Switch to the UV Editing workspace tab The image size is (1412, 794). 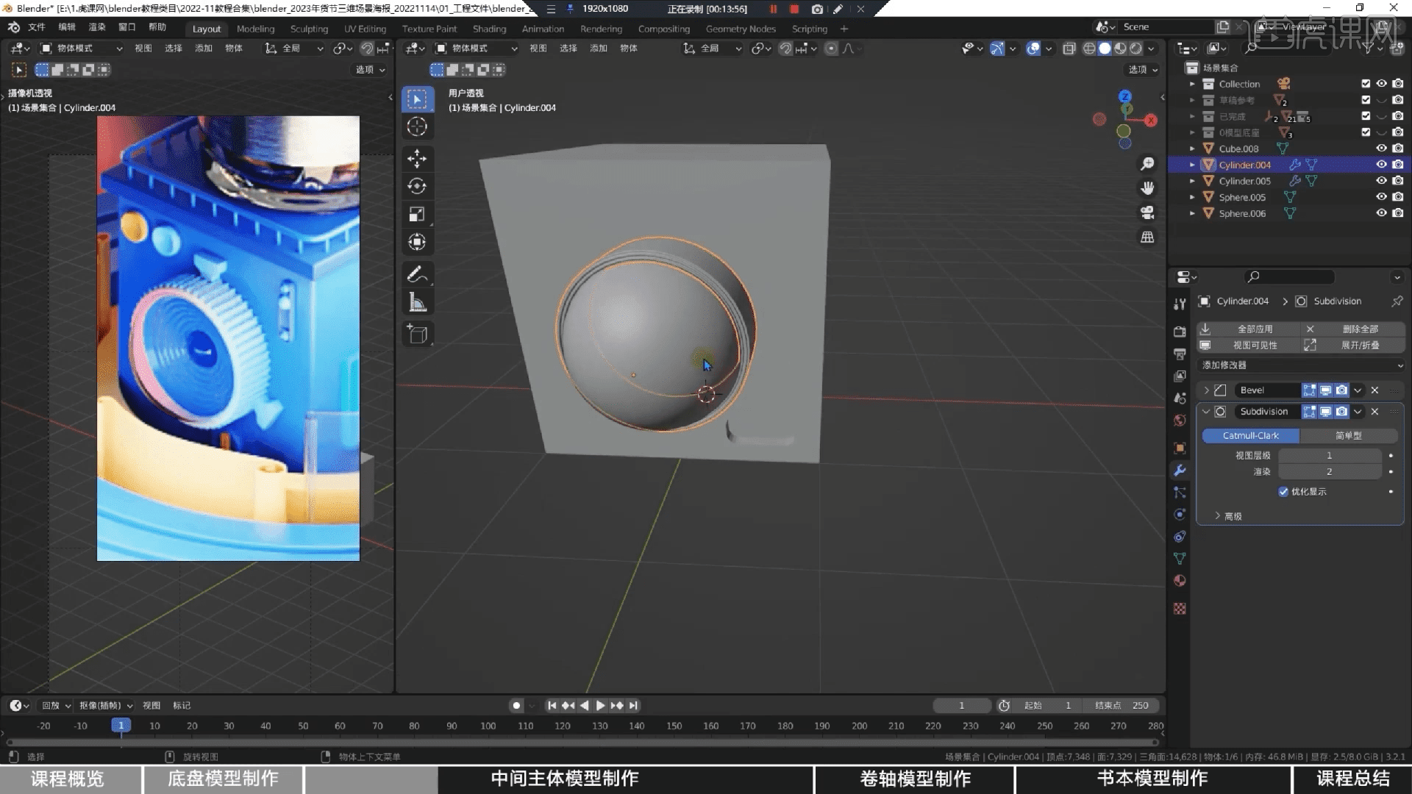365,29
